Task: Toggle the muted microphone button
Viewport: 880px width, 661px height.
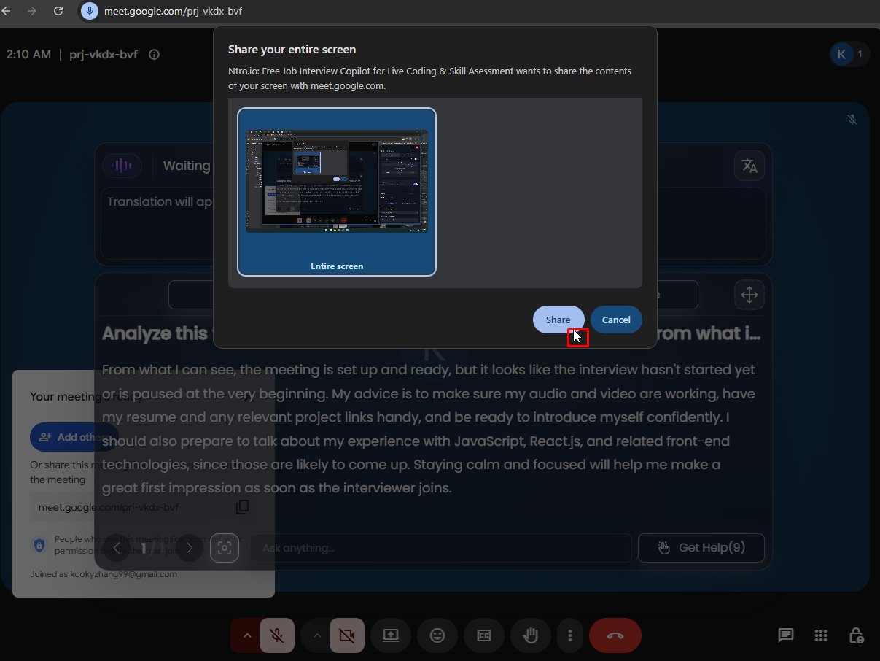Action: point(276,635)
